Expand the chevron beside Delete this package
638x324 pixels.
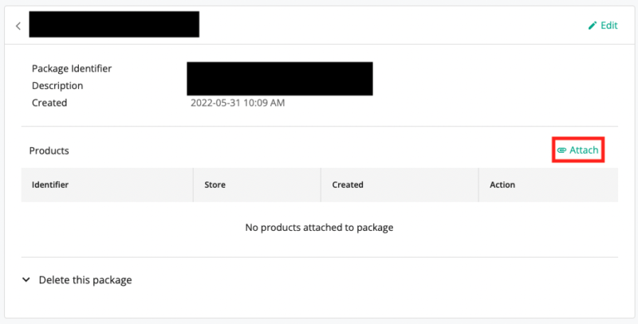[26, 280]
